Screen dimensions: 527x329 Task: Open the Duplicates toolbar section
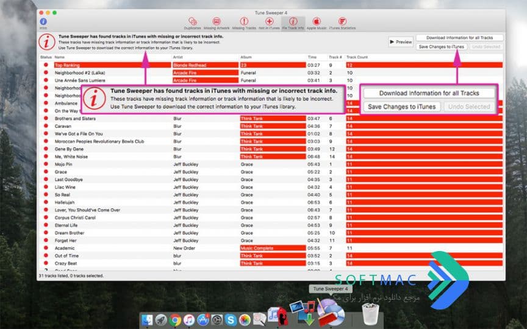pyautogui.click(x=193, y=24)
